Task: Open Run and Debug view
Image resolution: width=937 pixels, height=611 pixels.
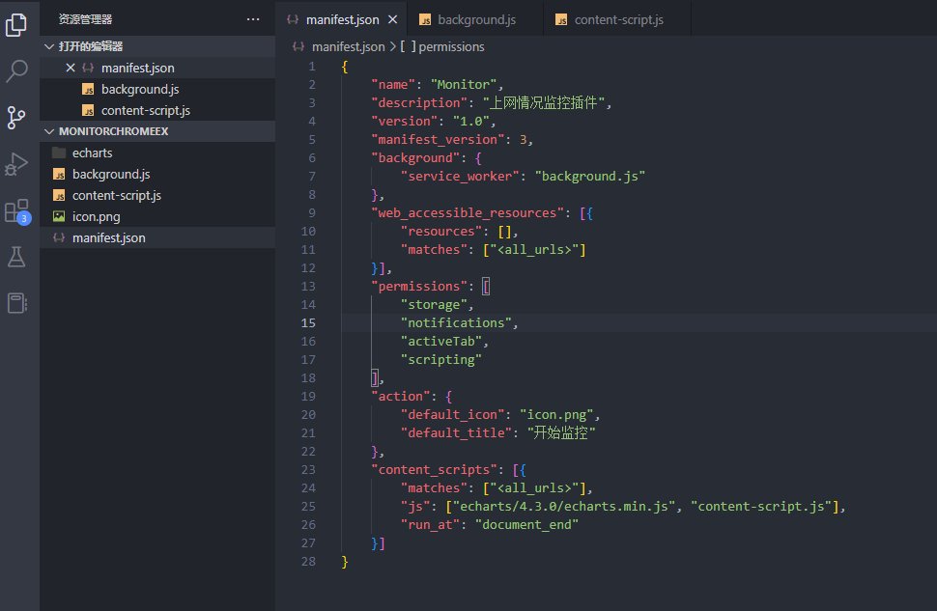Action: coord(16,164)
